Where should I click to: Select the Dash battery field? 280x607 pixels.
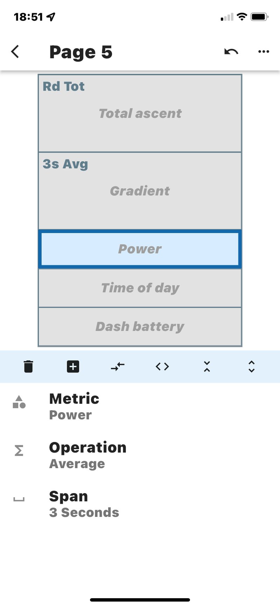coord(140,326)
